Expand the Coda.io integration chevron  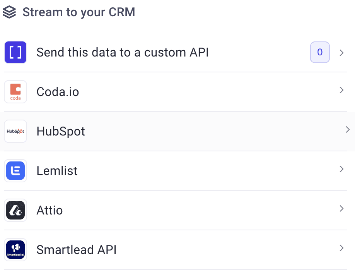coord(341,90)
